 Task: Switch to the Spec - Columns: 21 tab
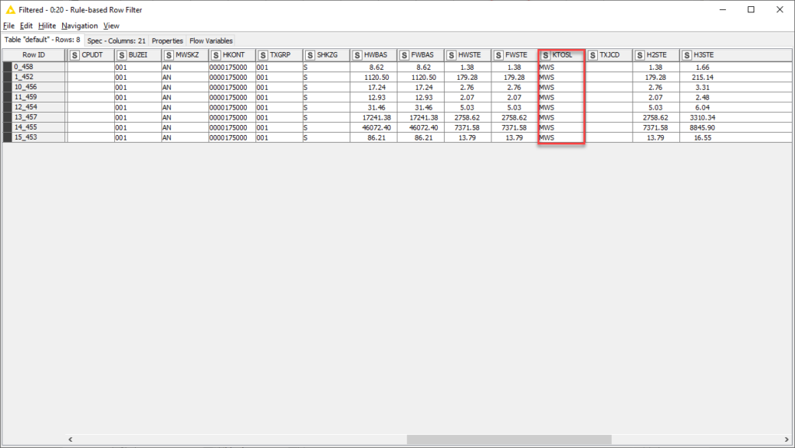click(x=116, y=40)
